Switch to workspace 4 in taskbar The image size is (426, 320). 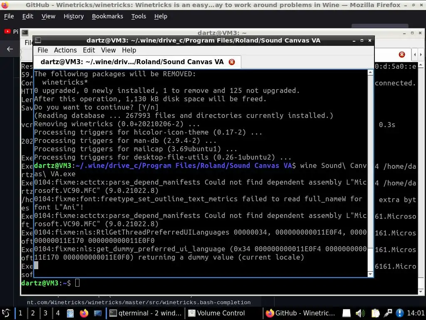(x=58, y=313)
